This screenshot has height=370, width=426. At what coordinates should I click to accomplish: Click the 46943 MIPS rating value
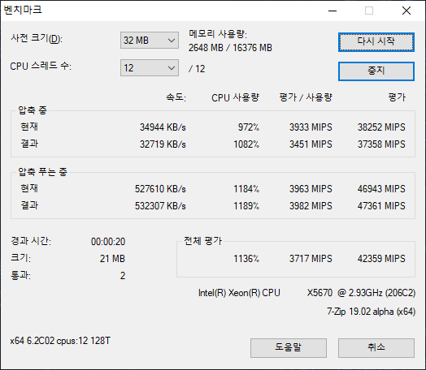[x=381, y=189]
